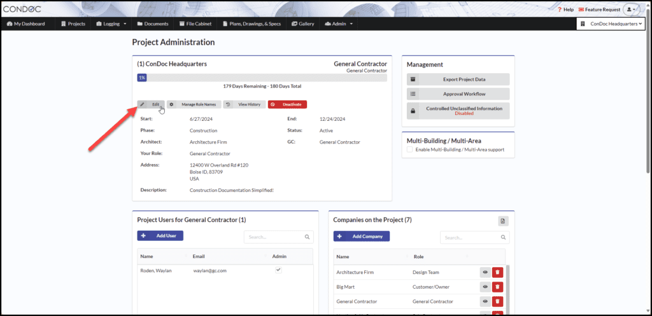
Task: Click the search icon in Project Users
Action: [308, 237]
